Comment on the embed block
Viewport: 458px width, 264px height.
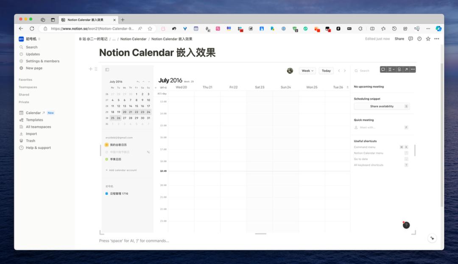click(x=383, y=69)
